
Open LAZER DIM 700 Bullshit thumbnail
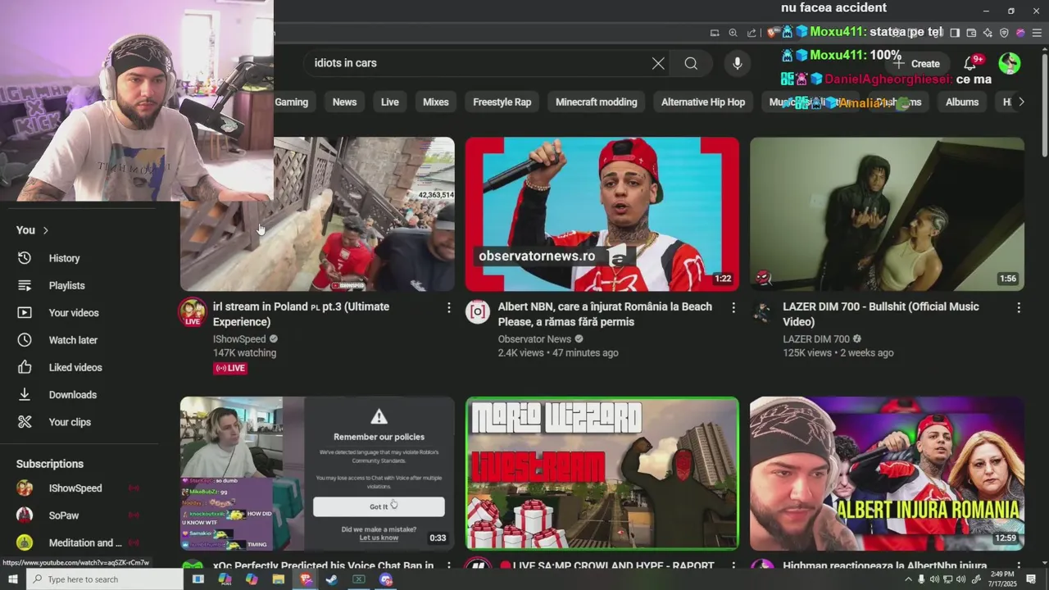(887, 214)
